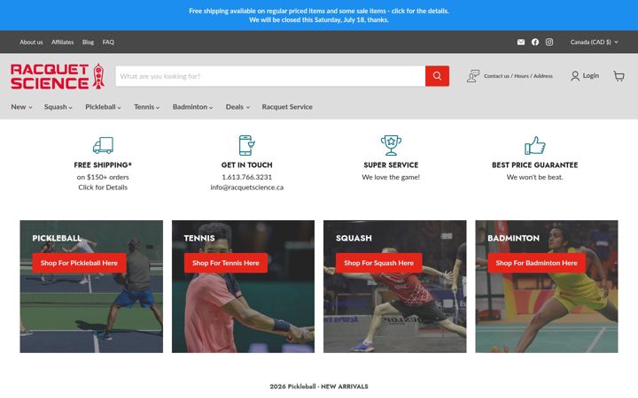The height and width of the screenshot is (398, 638).
Task: Click 'We won't be beat.' text
Action: click(x=534, y=177)
